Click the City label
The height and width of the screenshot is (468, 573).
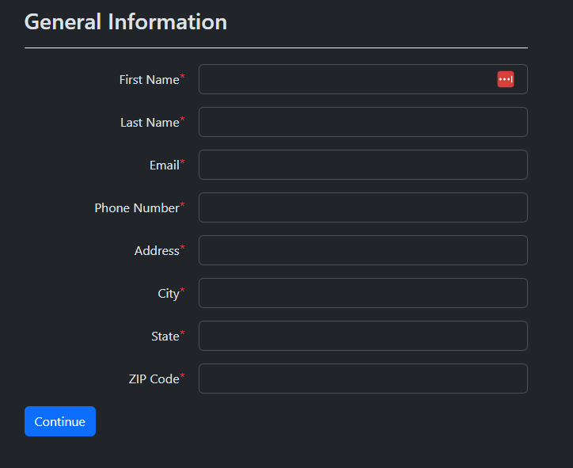click(x=169, y=294)
